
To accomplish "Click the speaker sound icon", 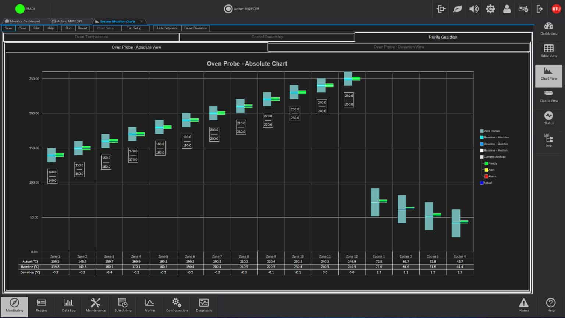I will click(474, 9).
